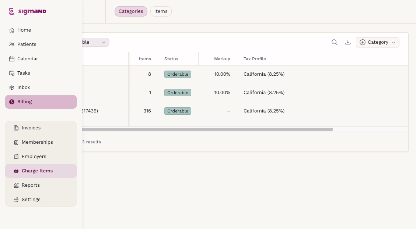416x229 pixels.
Task: Expand the Category button chevron
Action: pos(394,43)
